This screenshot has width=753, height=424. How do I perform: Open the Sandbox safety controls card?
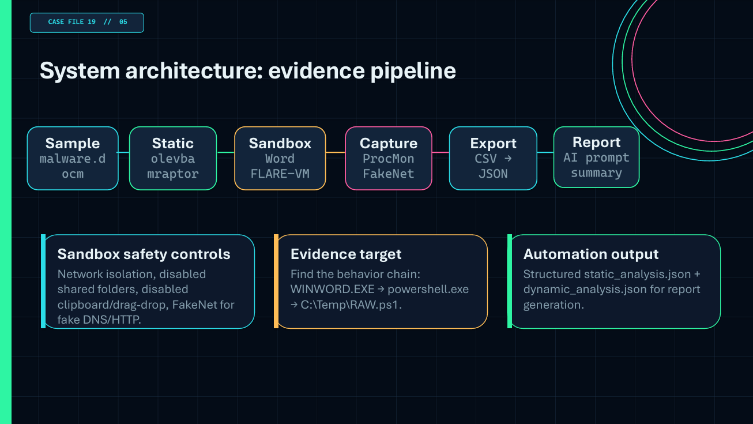[148, 282]
